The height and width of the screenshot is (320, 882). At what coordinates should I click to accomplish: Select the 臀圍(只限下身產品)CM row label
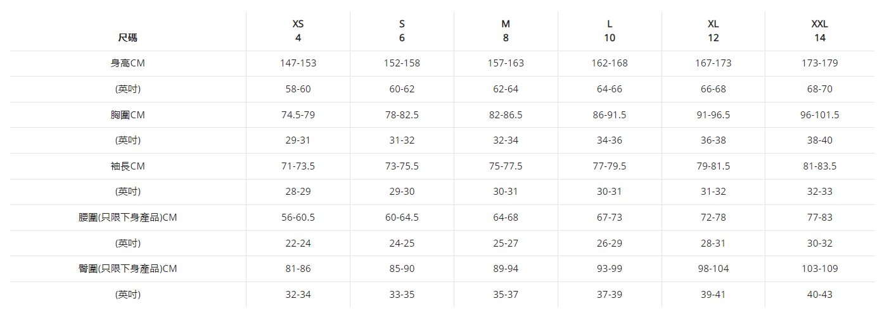click(x=127, y=269)
